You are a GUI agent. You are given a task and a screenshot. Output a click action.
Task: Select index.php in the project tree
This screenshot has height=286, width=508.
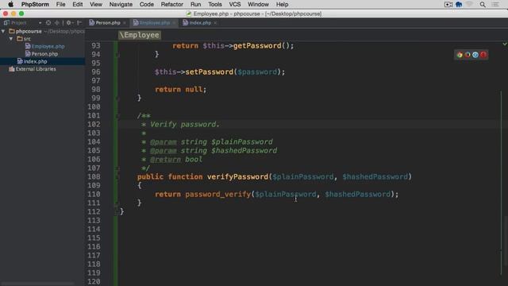point(35,61)
